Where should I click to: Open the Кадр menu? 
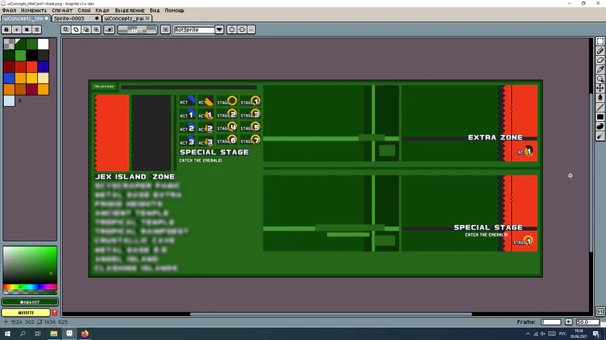pos(102,10)
